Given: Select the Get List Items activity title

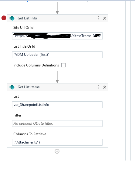Looking at the screenshot, I should click(29, 87).
